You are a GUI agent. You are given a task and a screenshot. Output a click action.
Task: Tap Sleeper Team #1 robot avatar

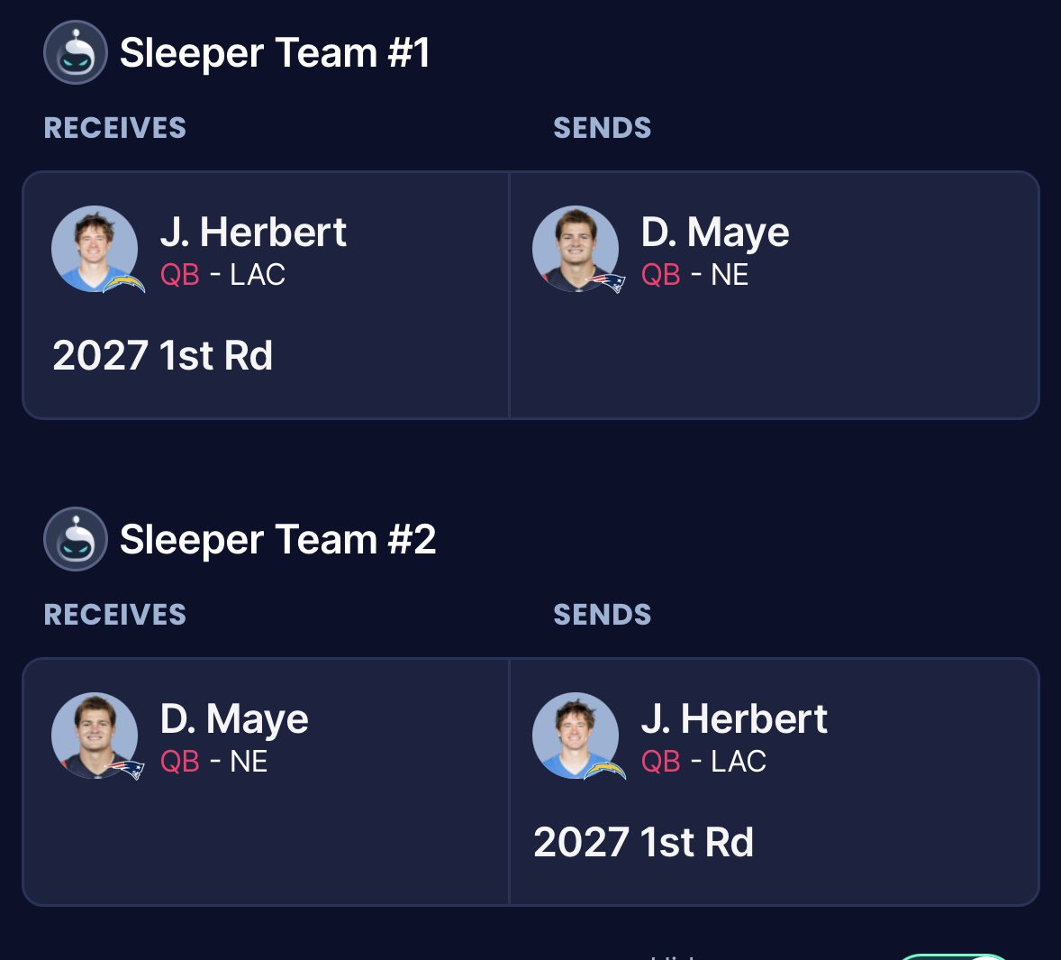[x=75, y=53]
